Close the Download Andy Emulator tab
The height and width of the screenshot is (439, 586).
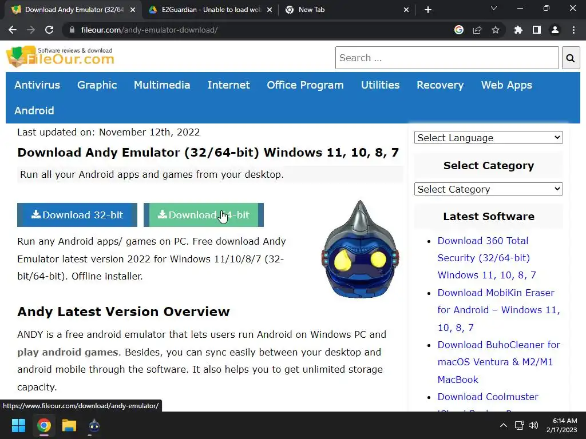tap(133, 10)
